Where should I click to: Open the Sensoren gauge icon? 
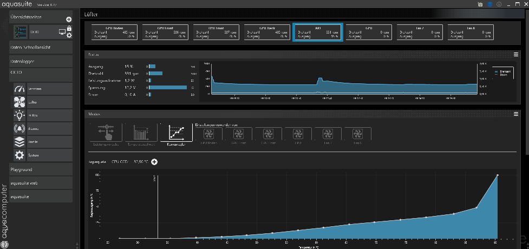coord(19,89)
